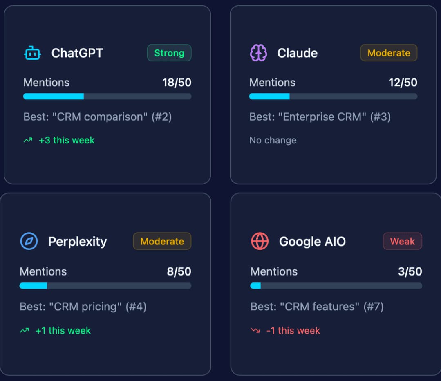Click the Claude brain icon
Image resolution: width=441 pixels, height=381 pixels.
click(x=258, y=53)
